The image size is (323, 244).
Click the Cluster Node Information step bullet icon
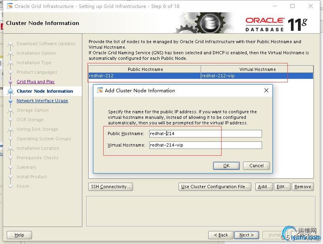(x=11, y=91)
